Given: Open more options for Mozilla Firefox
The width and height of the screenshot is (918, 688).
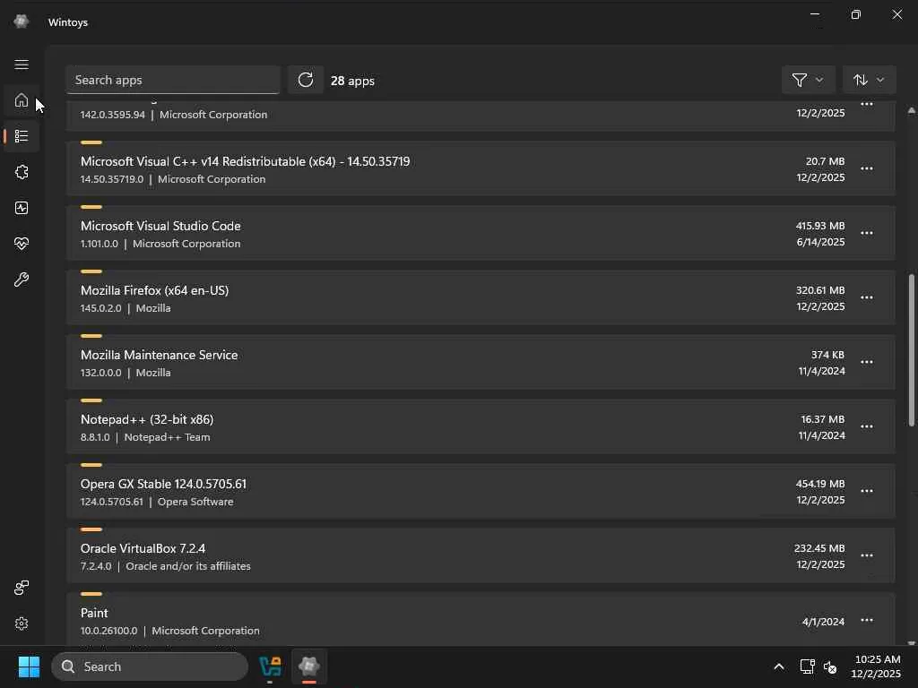Looking at the screenshot, I should pos(867,297).
